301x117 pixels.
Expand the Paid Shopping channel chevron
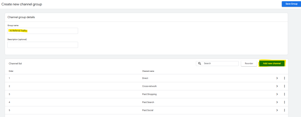[x=277, y=94]
